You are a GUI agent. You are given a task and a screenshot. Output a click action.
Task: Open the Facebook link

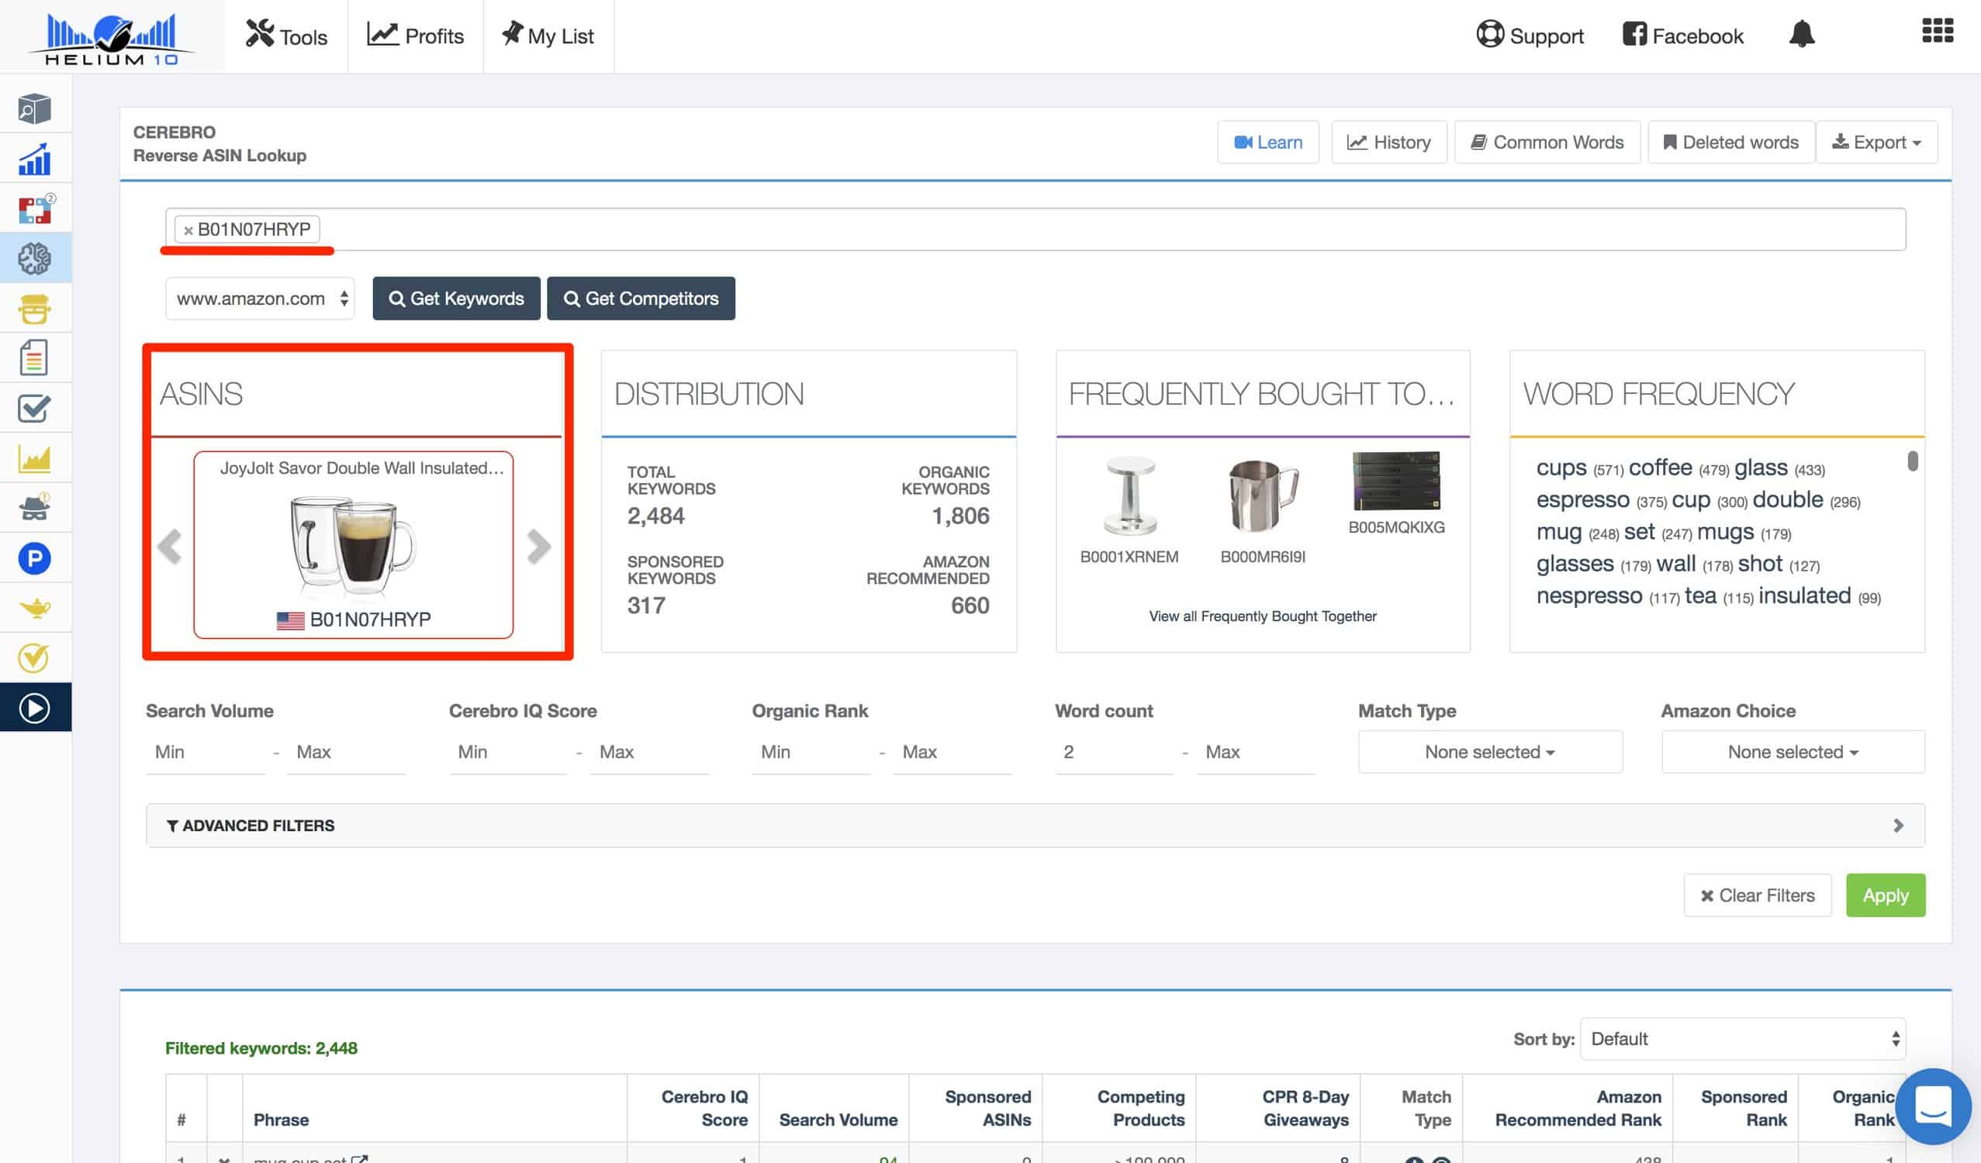[x=1683, y=36]
